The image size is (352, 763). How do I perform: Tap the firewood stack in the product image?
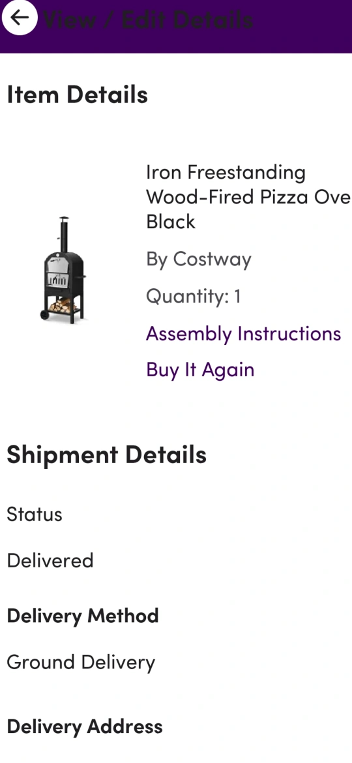click(x=62, y=306)
